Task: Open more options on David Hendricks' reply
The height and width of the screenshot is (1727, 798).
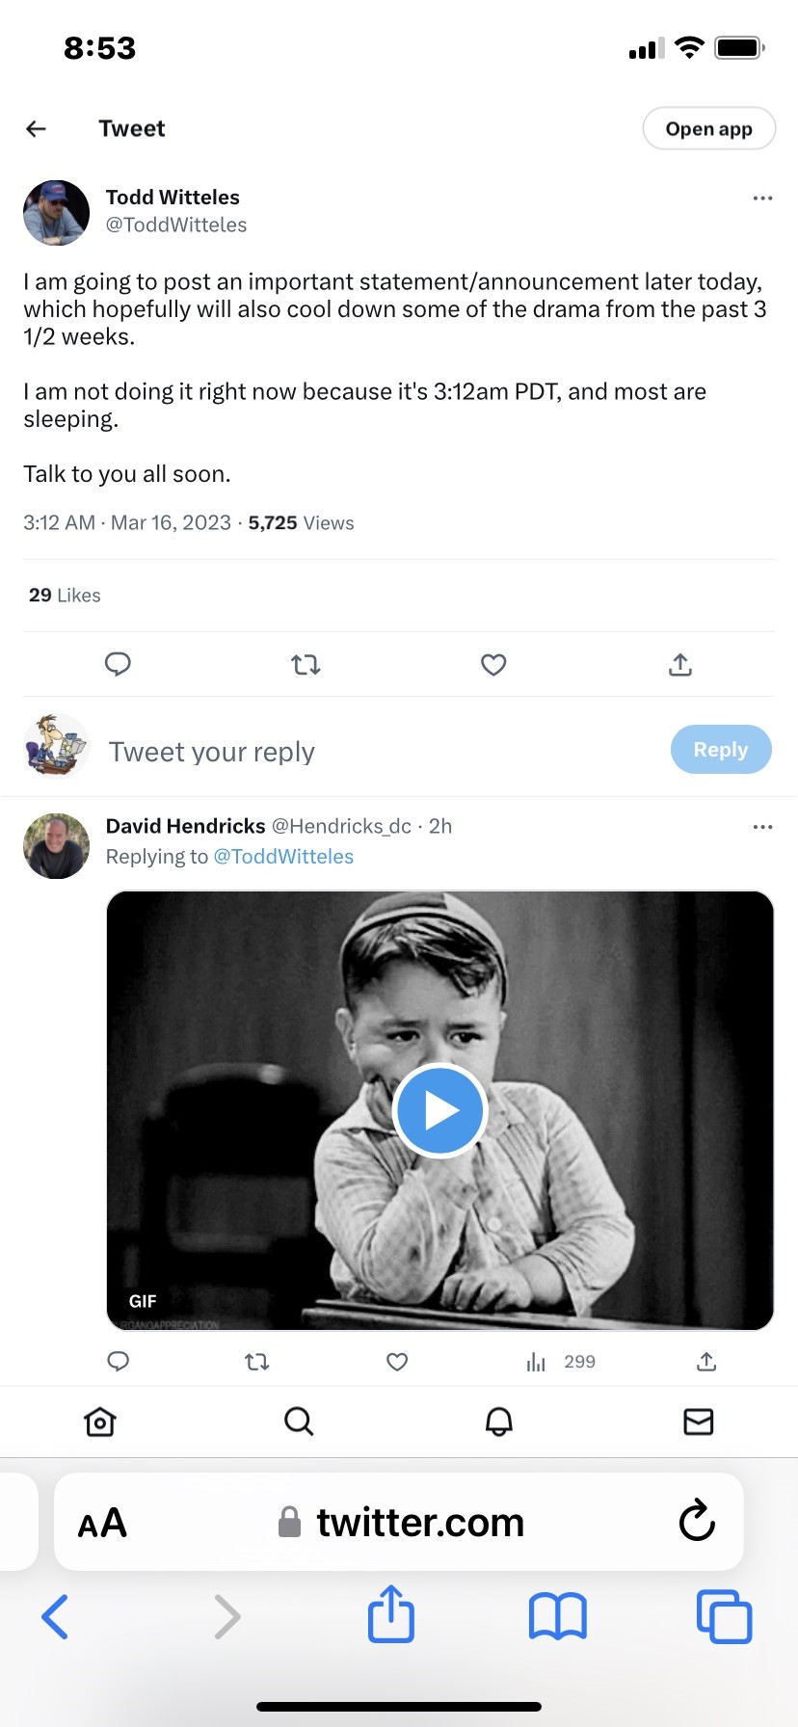Action: [x=762, y=827]
